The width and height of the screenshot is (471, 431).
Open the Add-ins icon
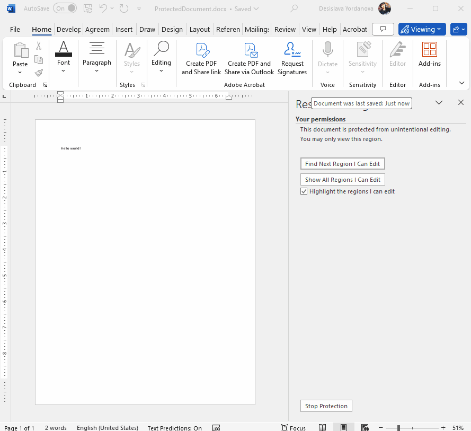point(429,50)
